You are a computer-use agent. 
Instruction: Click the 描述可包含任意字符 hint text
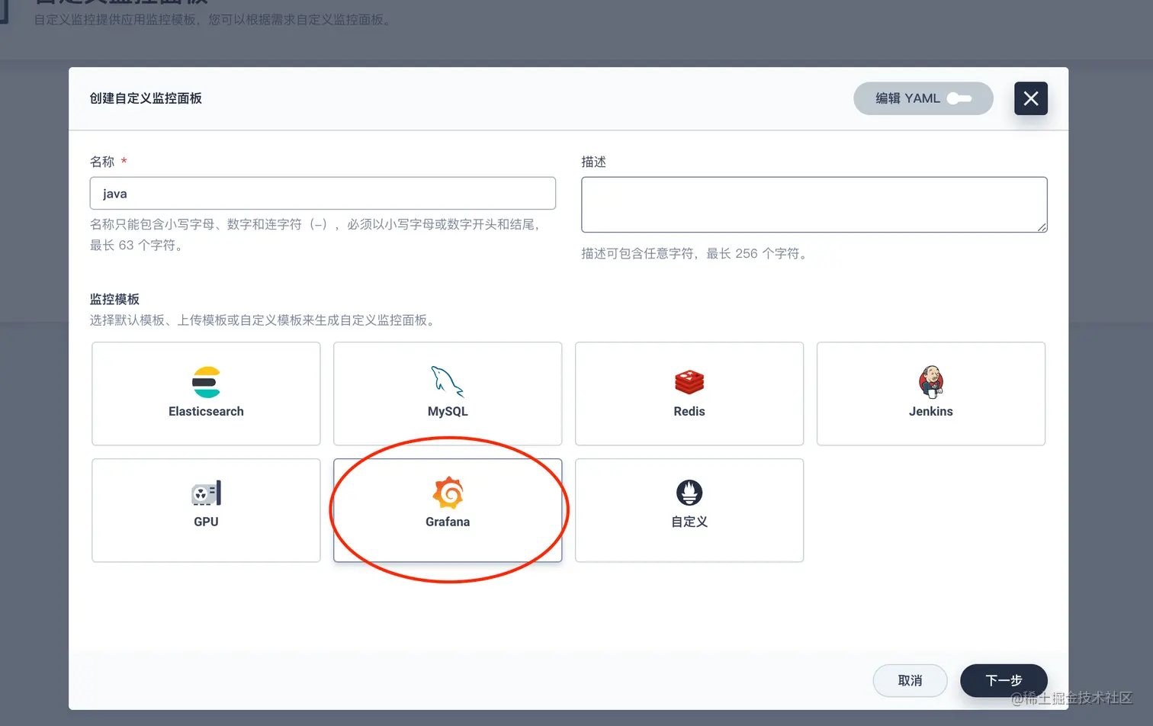tap(695, 253)
